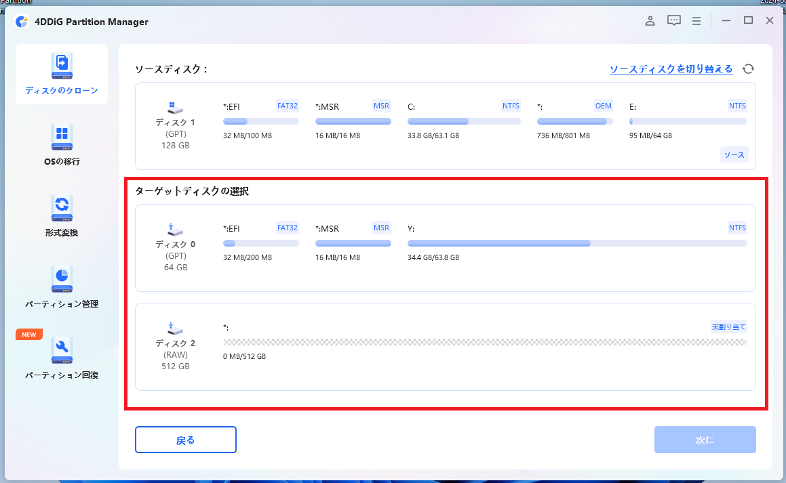Click the unallocated 512 GB checkered bar
The image size is (786, 483).
[x=485, y=342]
